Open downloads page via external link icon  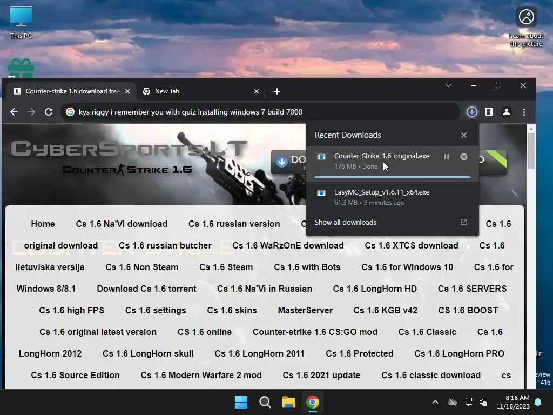464,222
